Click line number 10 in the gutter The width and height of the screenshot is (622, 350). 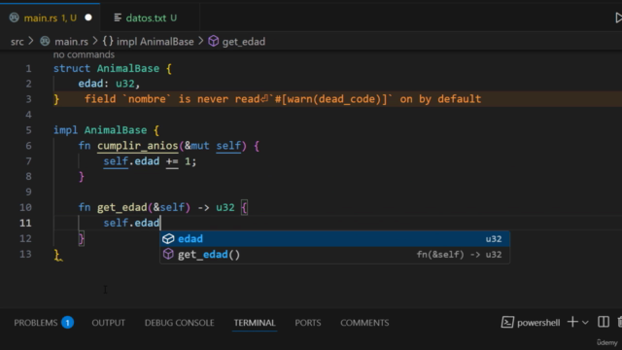[x=25, y=207]
